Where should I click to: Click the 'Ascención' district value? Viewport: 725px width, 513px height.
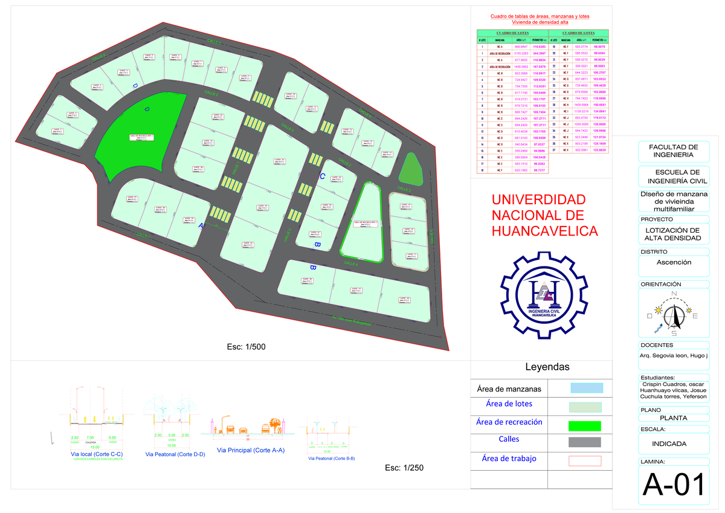(674, 262)
